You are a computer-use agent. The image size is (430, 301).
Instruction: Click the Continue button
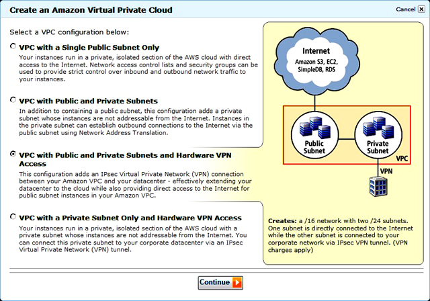pyautogui.click(x=220, y=283)
